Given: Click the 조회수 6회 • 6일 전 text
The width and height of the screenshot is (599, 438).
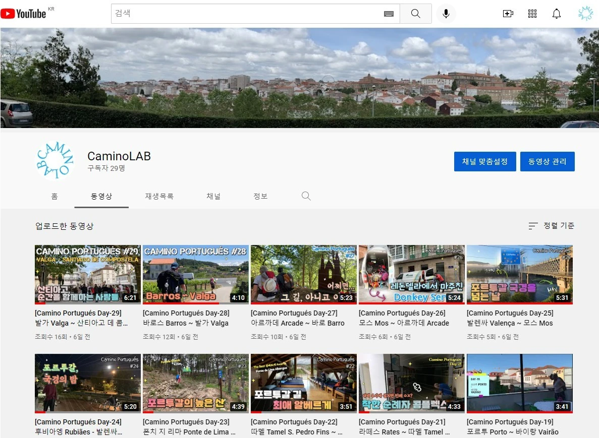Looking at the screenshot, I should [x=385, y=337].
